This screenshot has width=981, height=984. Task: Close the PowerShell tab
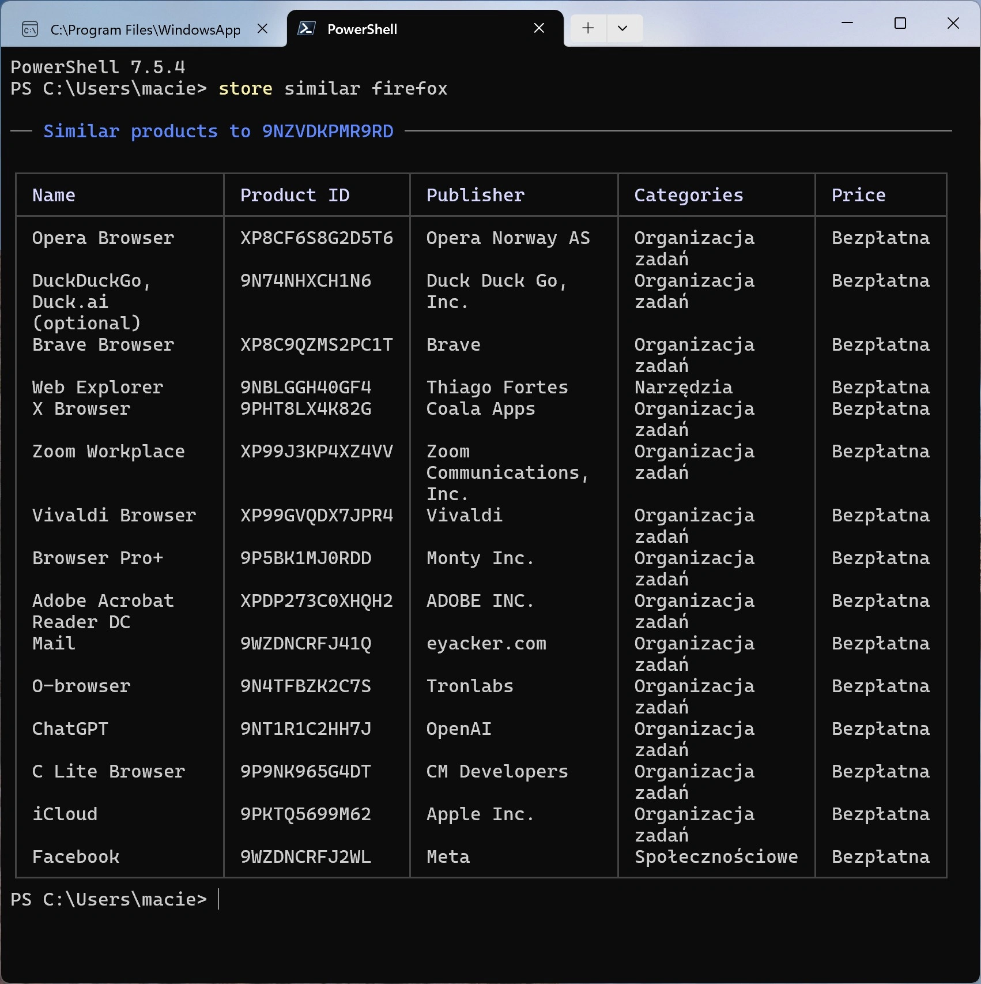tap(539, 27)
